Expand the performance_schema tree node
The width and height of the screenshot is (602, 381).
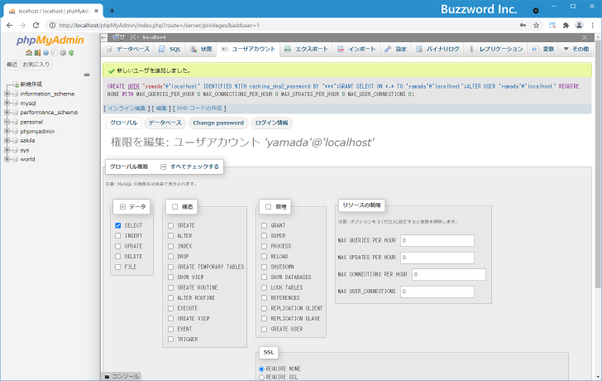(x=7, y=113)
